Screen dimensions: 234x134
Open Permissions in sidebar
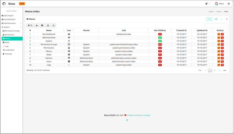[9, 35]
